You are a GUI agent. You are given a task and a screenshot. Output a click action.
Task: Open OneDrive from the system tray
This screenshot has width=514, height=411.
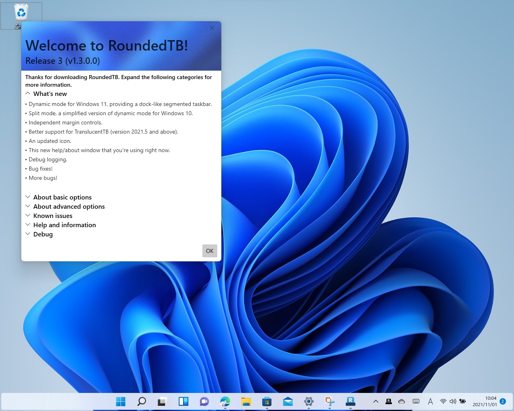[x=401, y=401]
